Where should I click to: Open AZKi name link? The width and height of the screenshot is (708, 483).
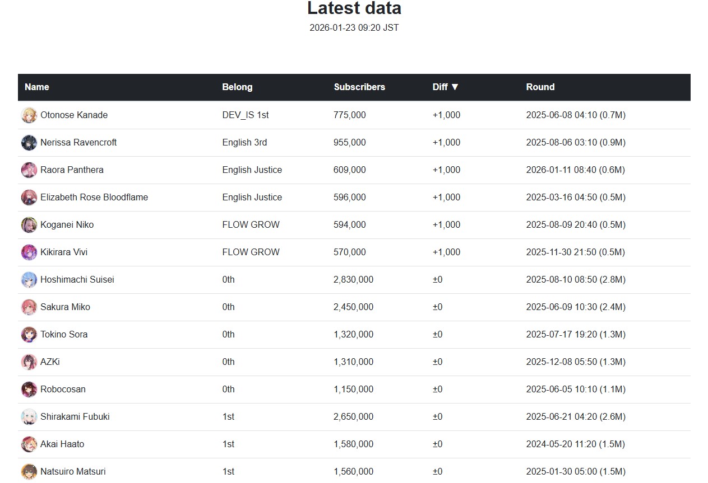tap(50, 362)
